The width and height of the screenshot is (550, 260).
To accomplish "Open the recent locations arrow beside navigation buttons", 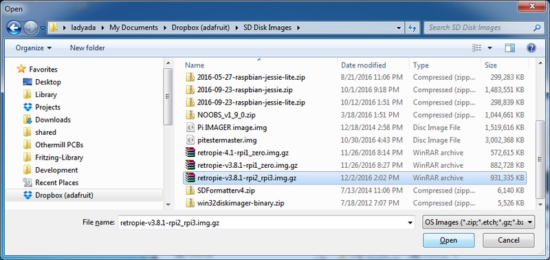I will point(43,28).
